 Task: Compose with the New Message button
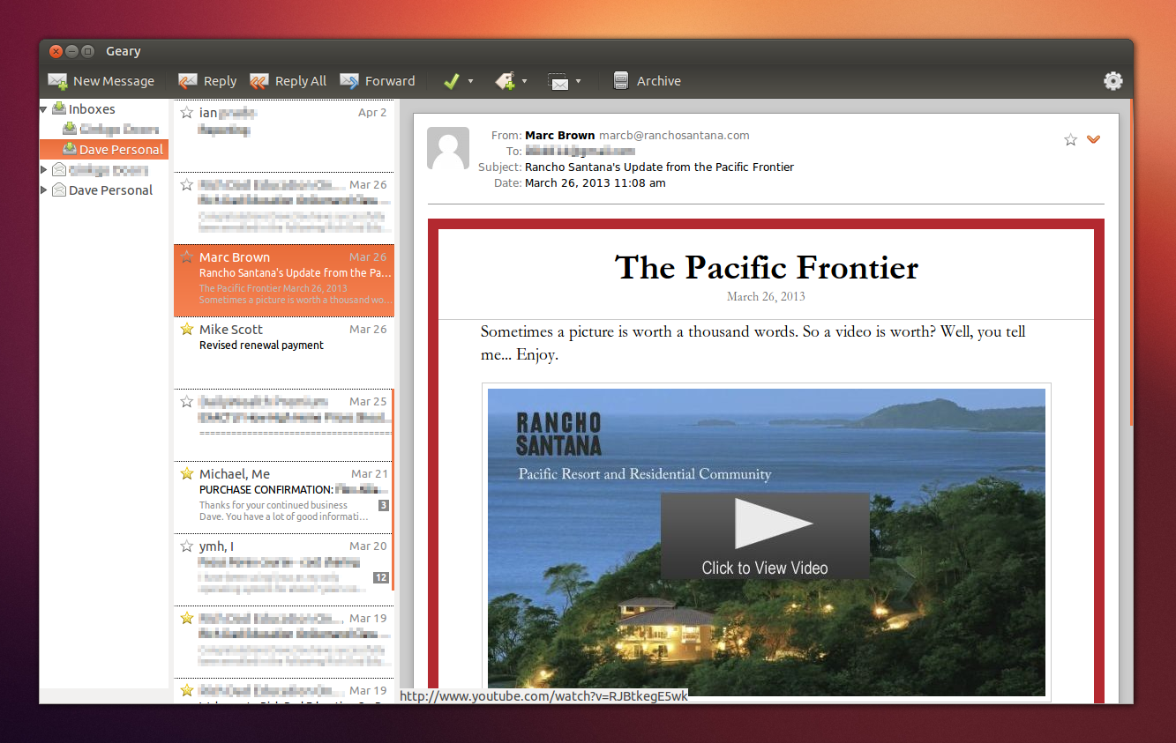click(101, 81)
